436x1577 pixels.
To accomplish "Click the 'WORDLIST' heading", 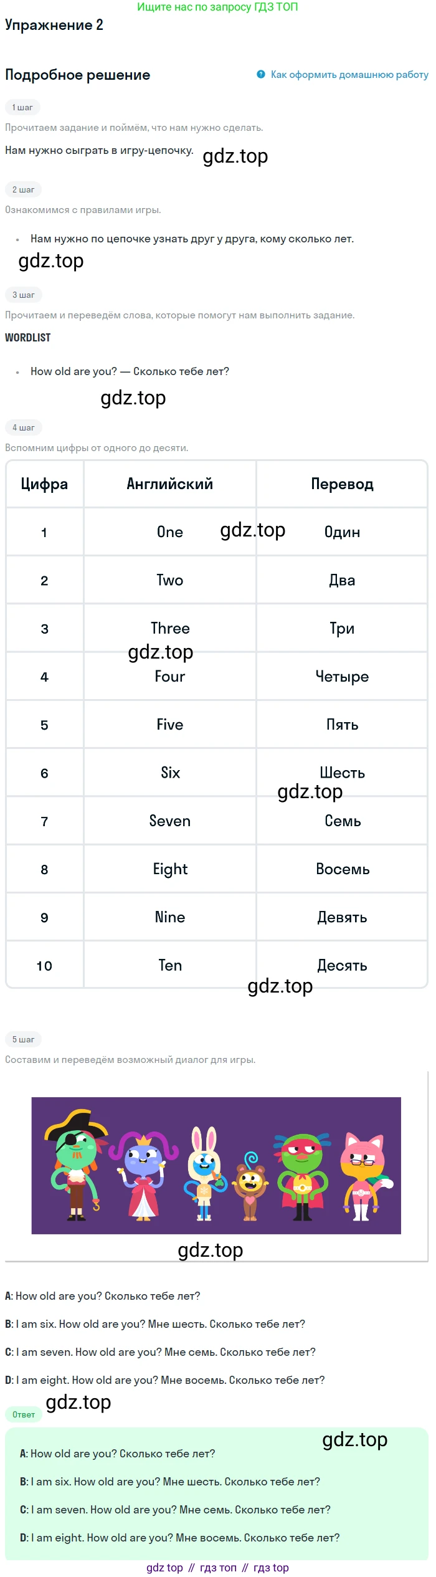I will click(28, 337).
